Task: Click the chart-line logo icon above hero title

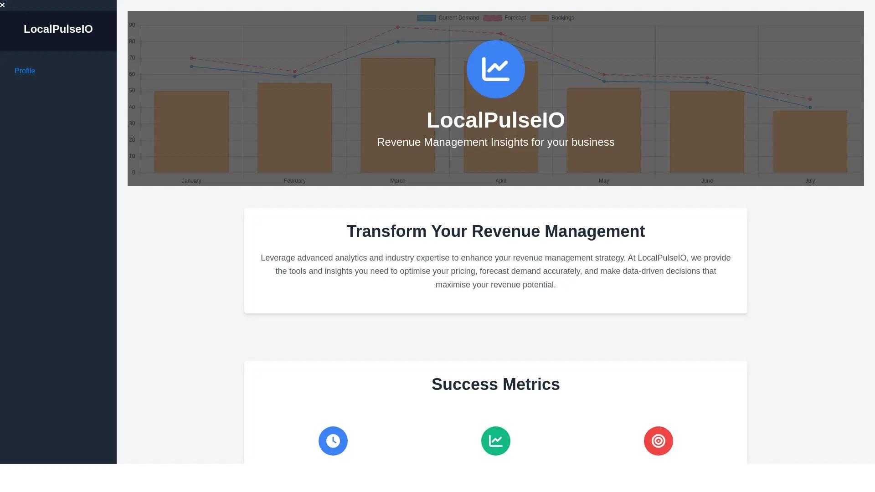Action: [495, 69]
